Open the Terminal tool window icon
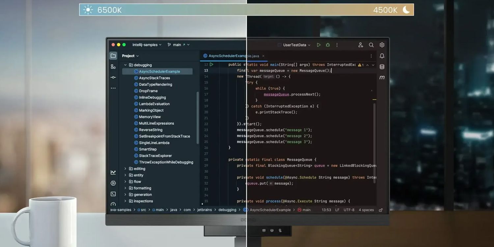The image size is (494, 247). 113,194
